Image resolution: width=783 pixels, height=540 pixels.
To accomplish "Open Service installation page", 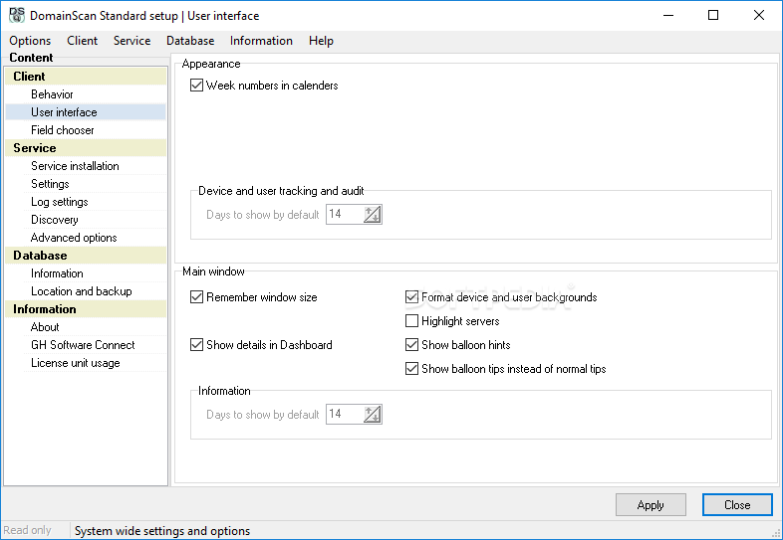I will (86, 166).
